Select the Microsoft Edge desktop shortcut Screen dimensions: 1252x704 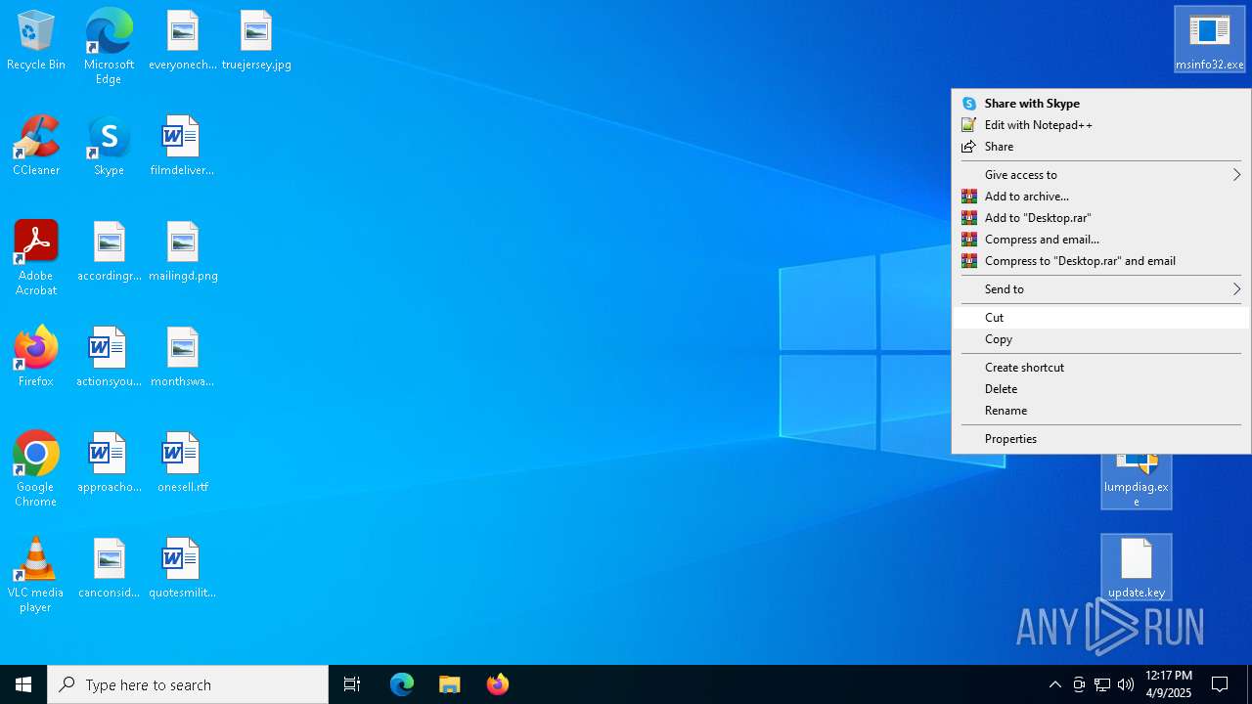tap(109, 47)
